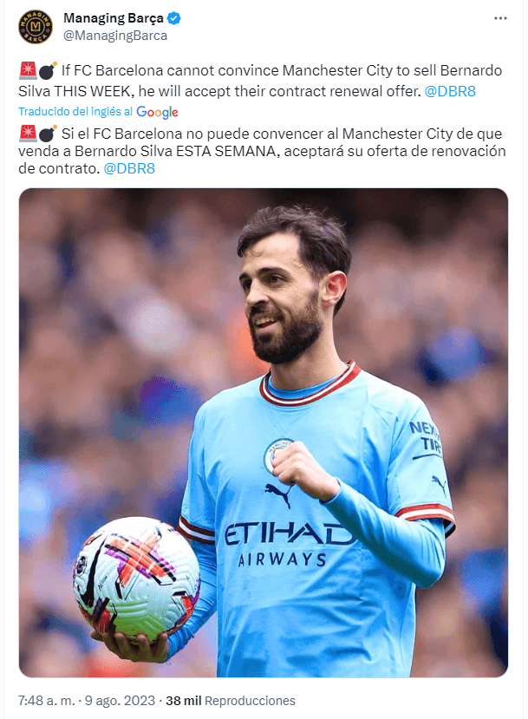
Task: Open the @ManagingBarca handle link
Action: pos(115,36)
